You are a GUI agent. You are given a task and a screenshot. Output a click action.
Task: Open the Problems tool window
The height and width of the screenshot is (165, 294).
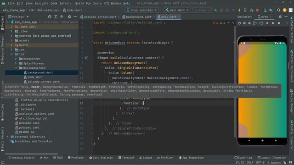(76, 158)
